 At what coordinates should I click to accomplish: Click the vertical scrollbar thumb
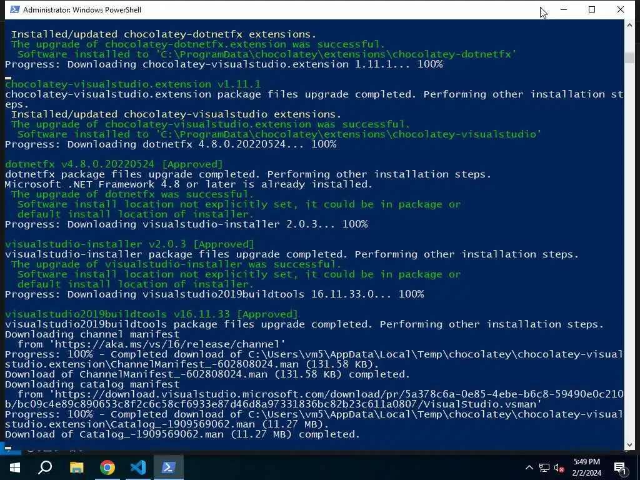click(x=629, y=57)
